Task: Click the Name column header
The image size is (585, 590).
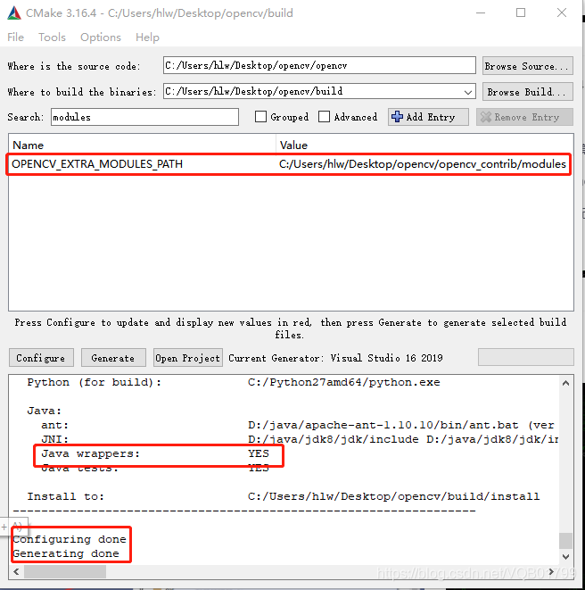Action: click(142, 145)
